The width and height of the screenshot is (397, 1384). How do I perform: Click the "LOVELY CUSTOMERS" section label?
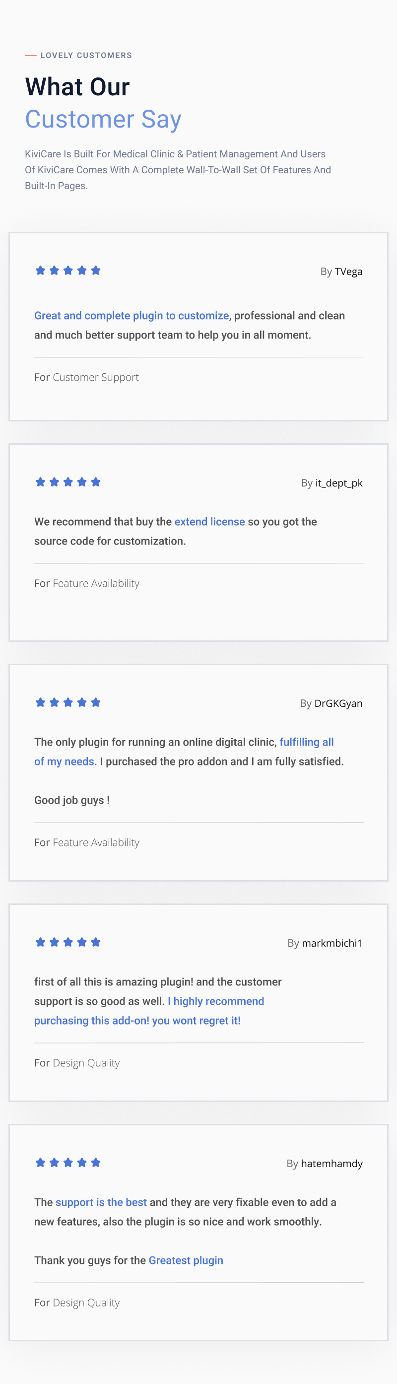coord(86,55)
